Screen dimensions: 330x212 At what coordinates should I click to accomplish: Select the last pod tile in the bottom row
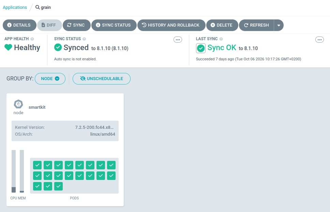59,186
